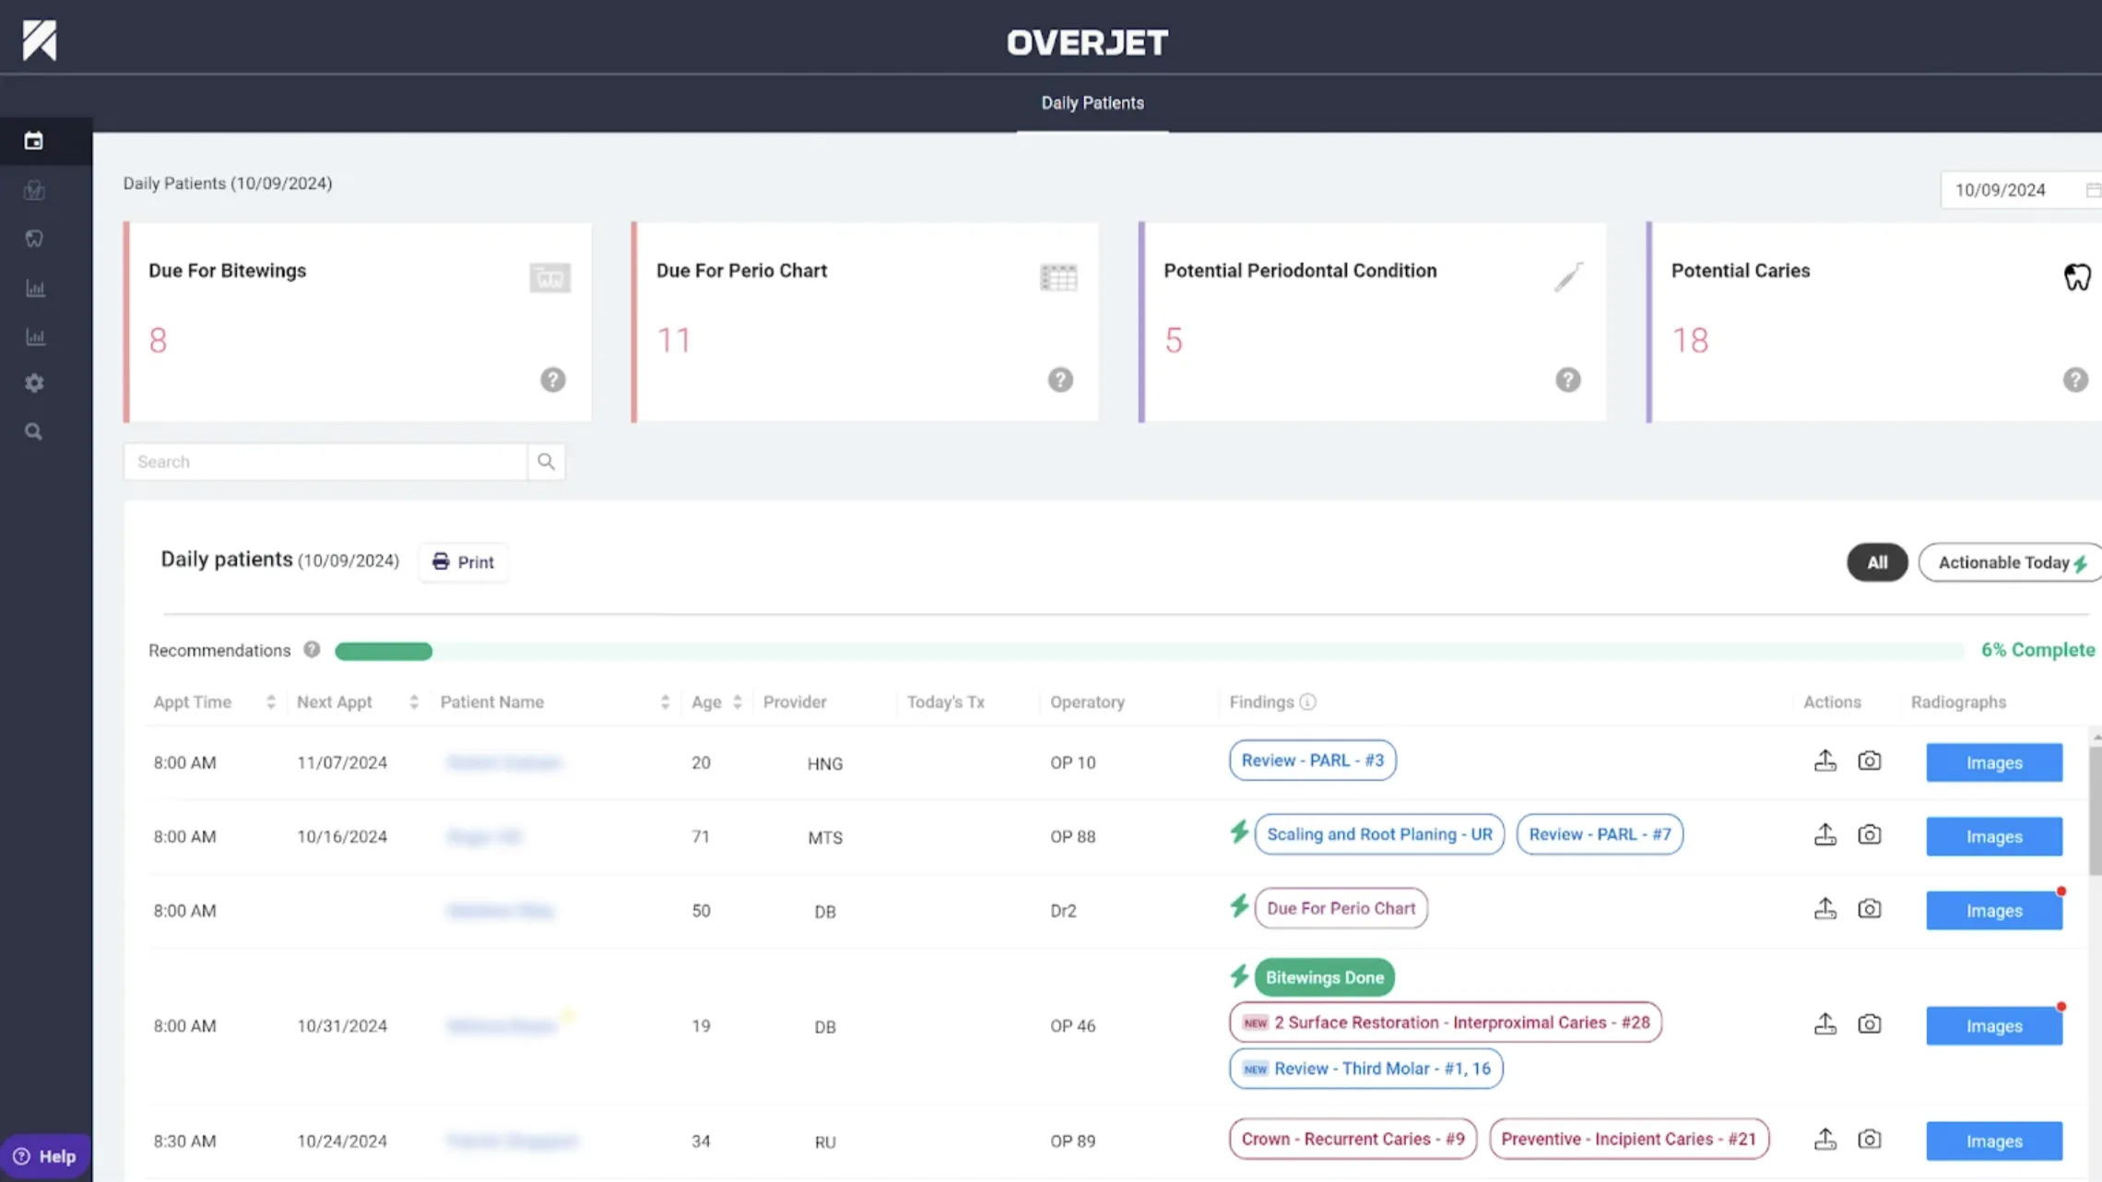The height and width of the screenshot is (1182, 2102).
Task: Open the single tooth sidebar icon
Action: (x=34, y=239)
